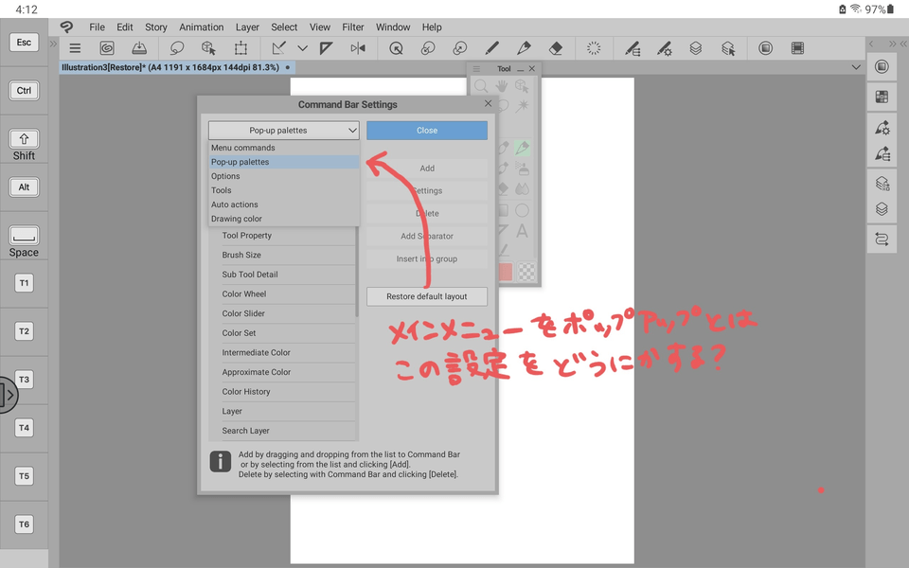The width and height of the screenshot is (909, 568).
Task: Toggle the Space key on edge keyboard
Action: pos(24,236)
